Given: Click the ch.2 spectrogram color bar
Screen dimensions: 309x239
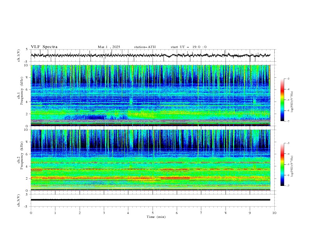Looking at the screenshot, I should (x=282, y=164).
